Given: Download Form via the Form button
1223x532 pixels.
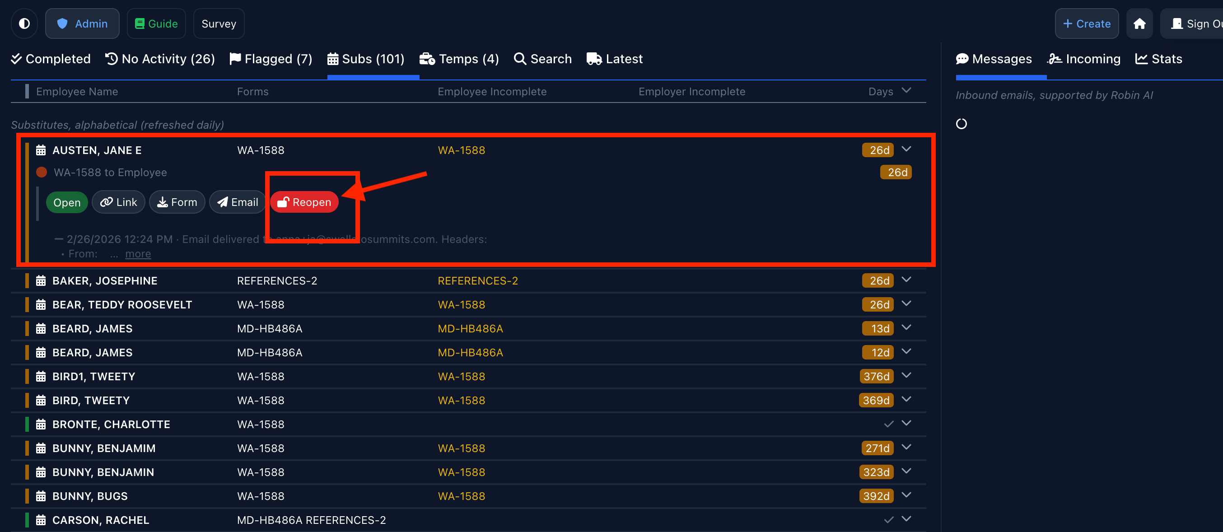Looking at the screenshot, I should point(177,202).
